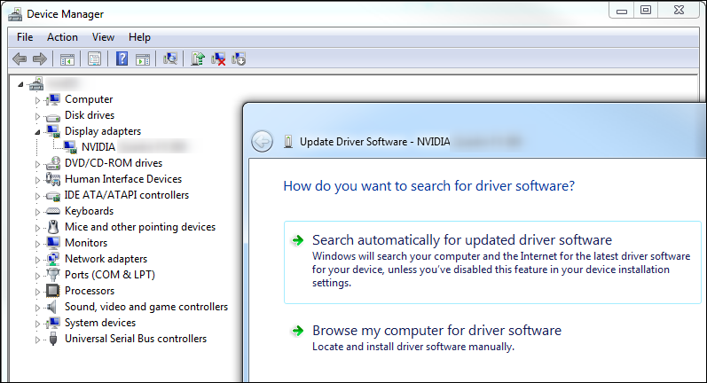Expand the Ports (COM & LPT) arrow
This screenshot has height=383, width=707.
(x=37, y=276)
